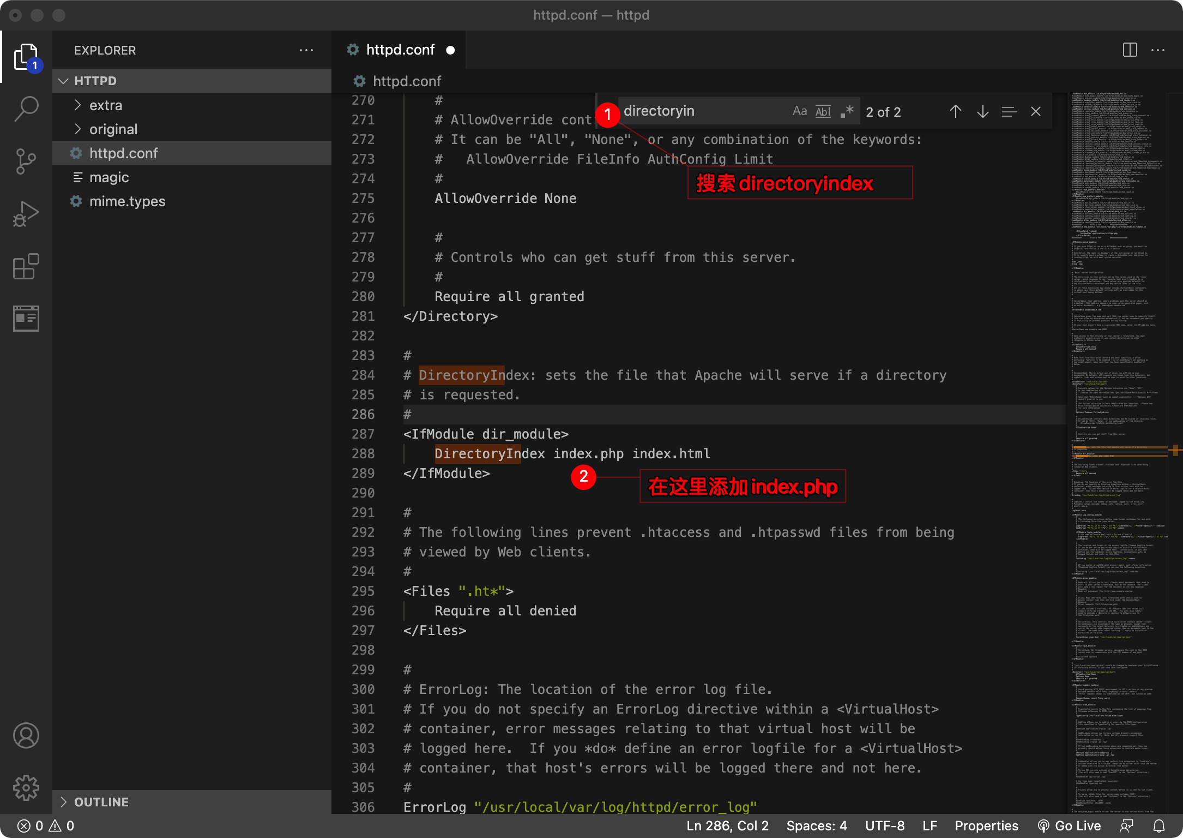Open the Manage gear icon
Image resolution: width=1183 pixels, height=838 pixels.
coord(26,788)
